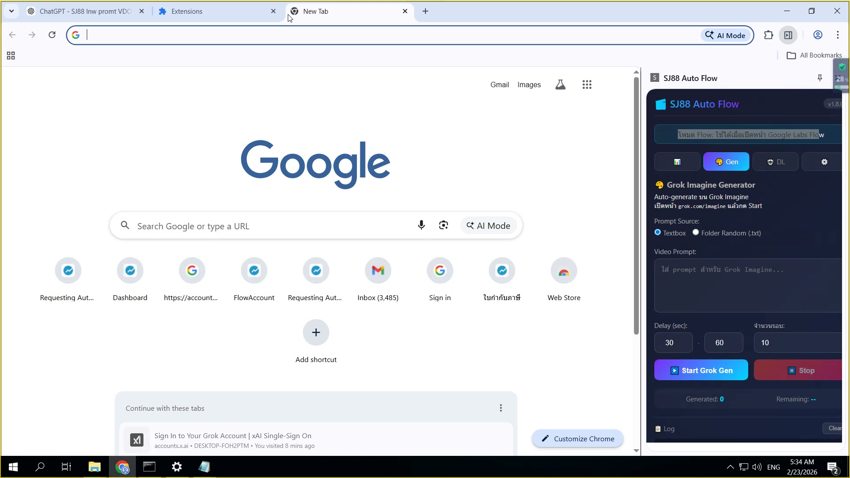850x478 pixels.
Task: Open Gmail from the Google homepage
Action: tap(499, 85)
